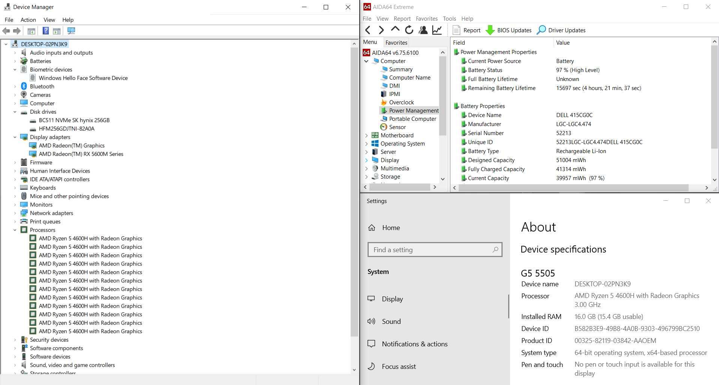Click Home icon in Settings sidebar
The width and height of the screenshot is (719, 385).
[x=372, y=228]
